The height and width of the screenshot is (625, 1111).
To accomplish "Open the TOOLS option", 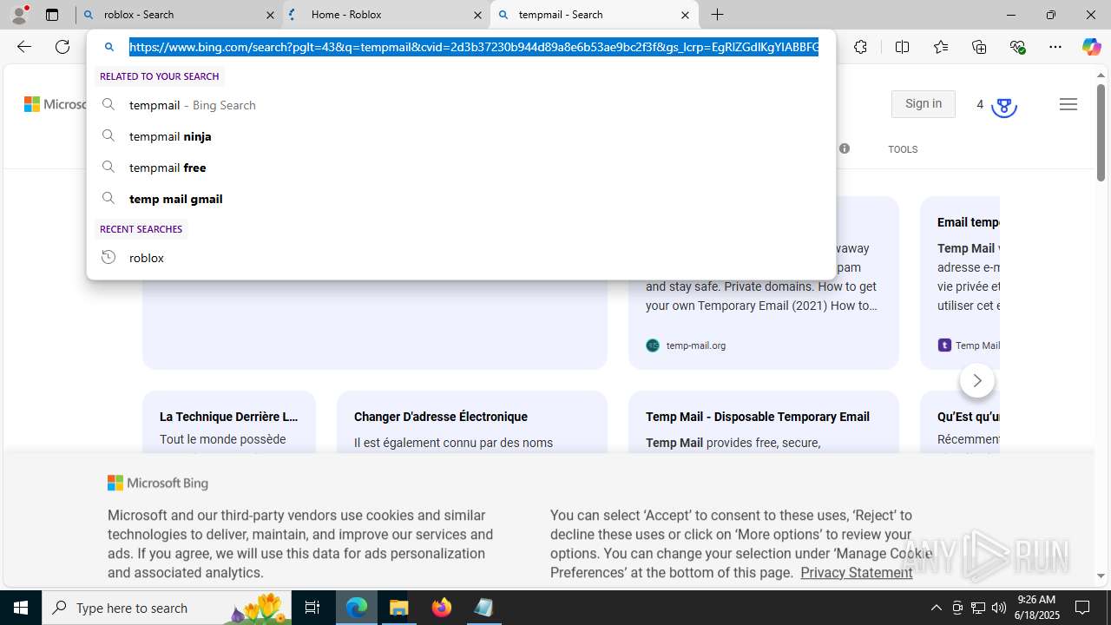I will click(903, 149).
